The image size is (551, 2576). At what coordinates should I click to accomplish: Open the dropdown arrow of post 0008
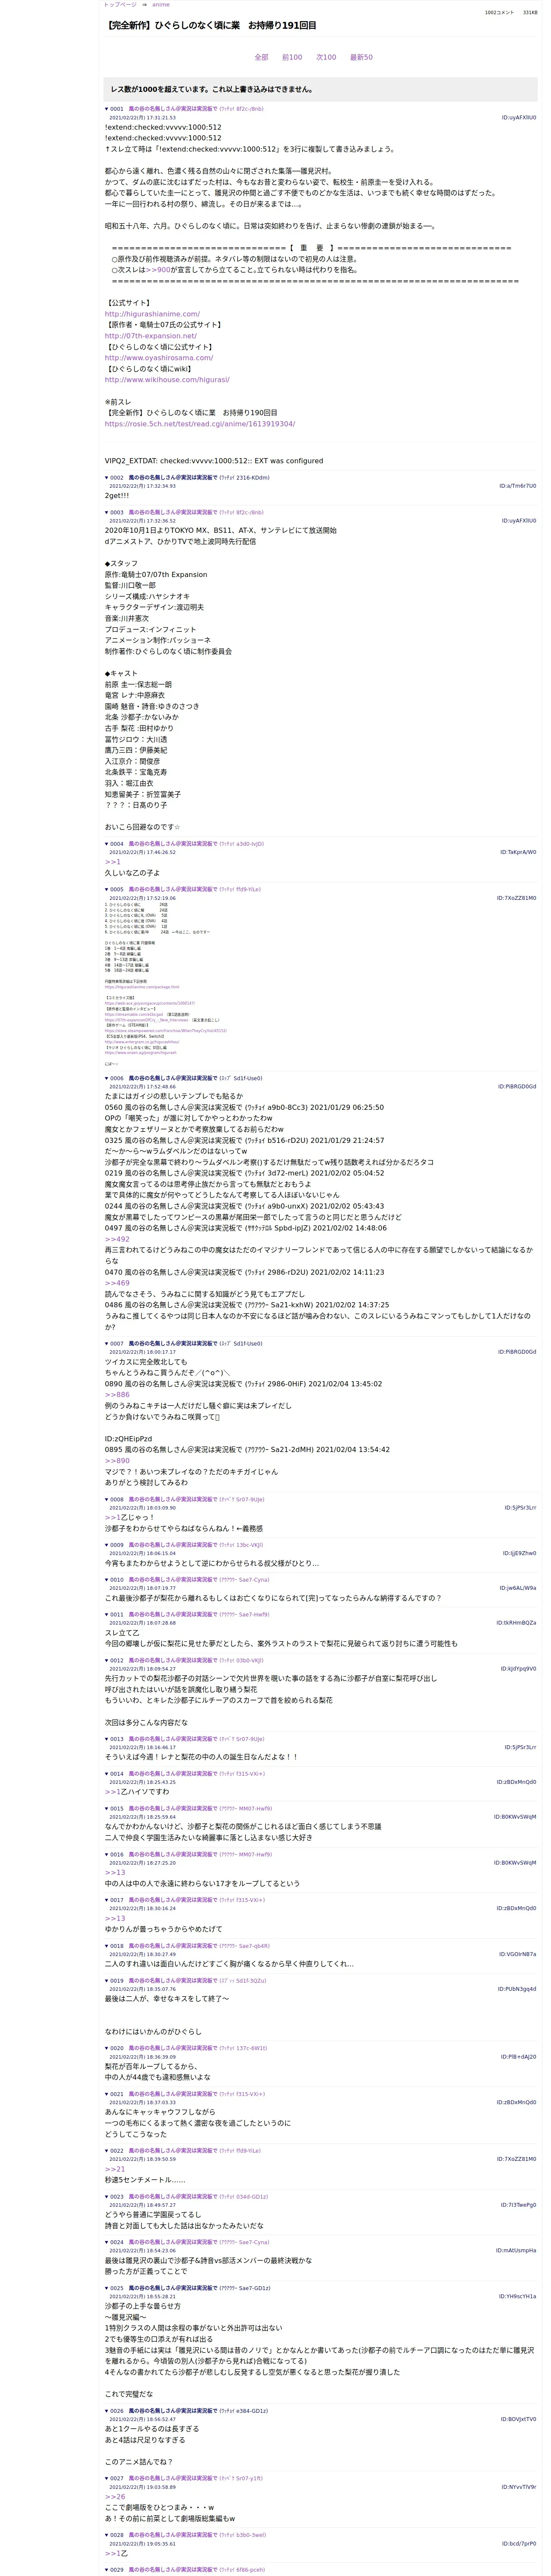(107, 1500)
